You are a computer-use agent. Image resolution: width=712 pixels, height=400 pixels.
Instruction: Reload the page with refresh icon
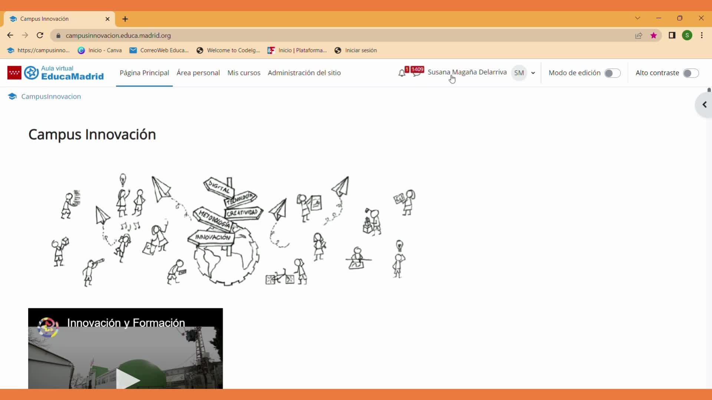[40, 36]
